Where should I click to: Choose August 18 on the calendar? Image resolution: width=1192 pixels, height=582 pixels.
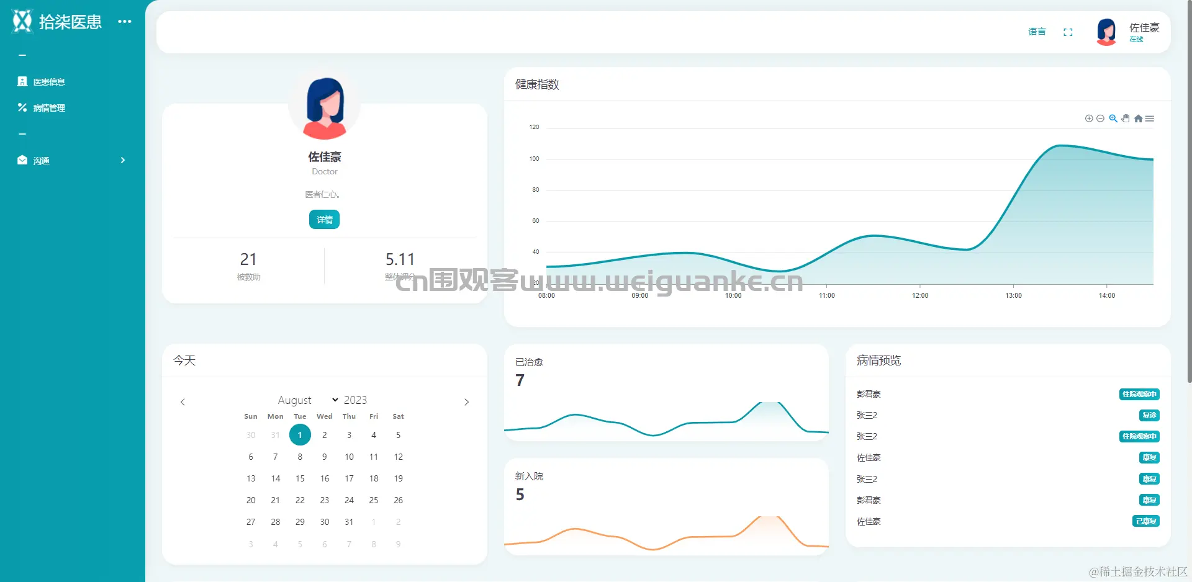(x=374, y=478)
